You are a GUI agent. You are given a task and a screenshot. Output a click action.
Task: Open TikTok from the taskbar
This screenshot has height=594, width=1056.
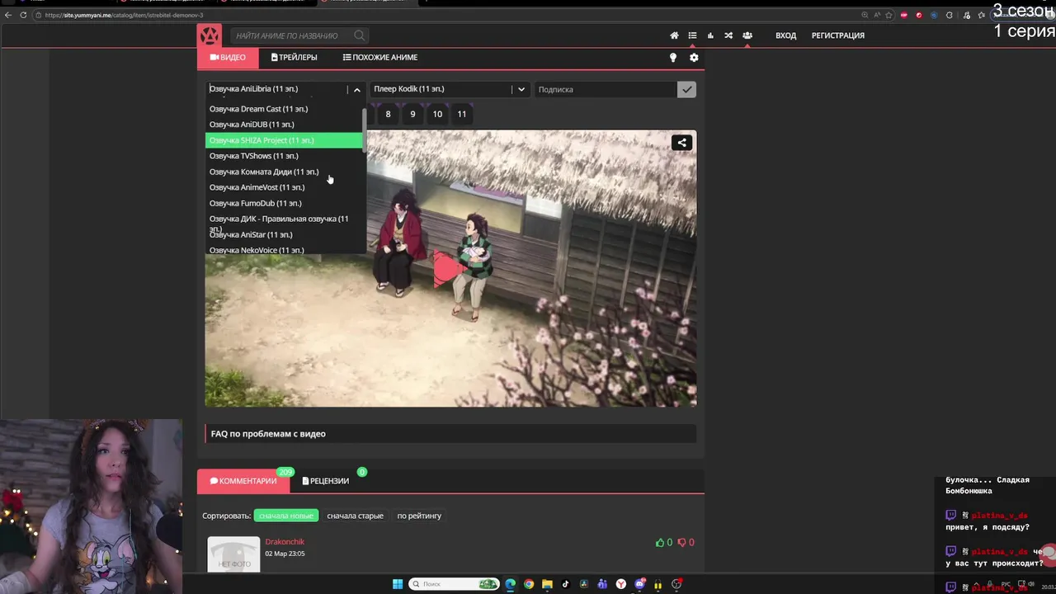pos(566,584)
